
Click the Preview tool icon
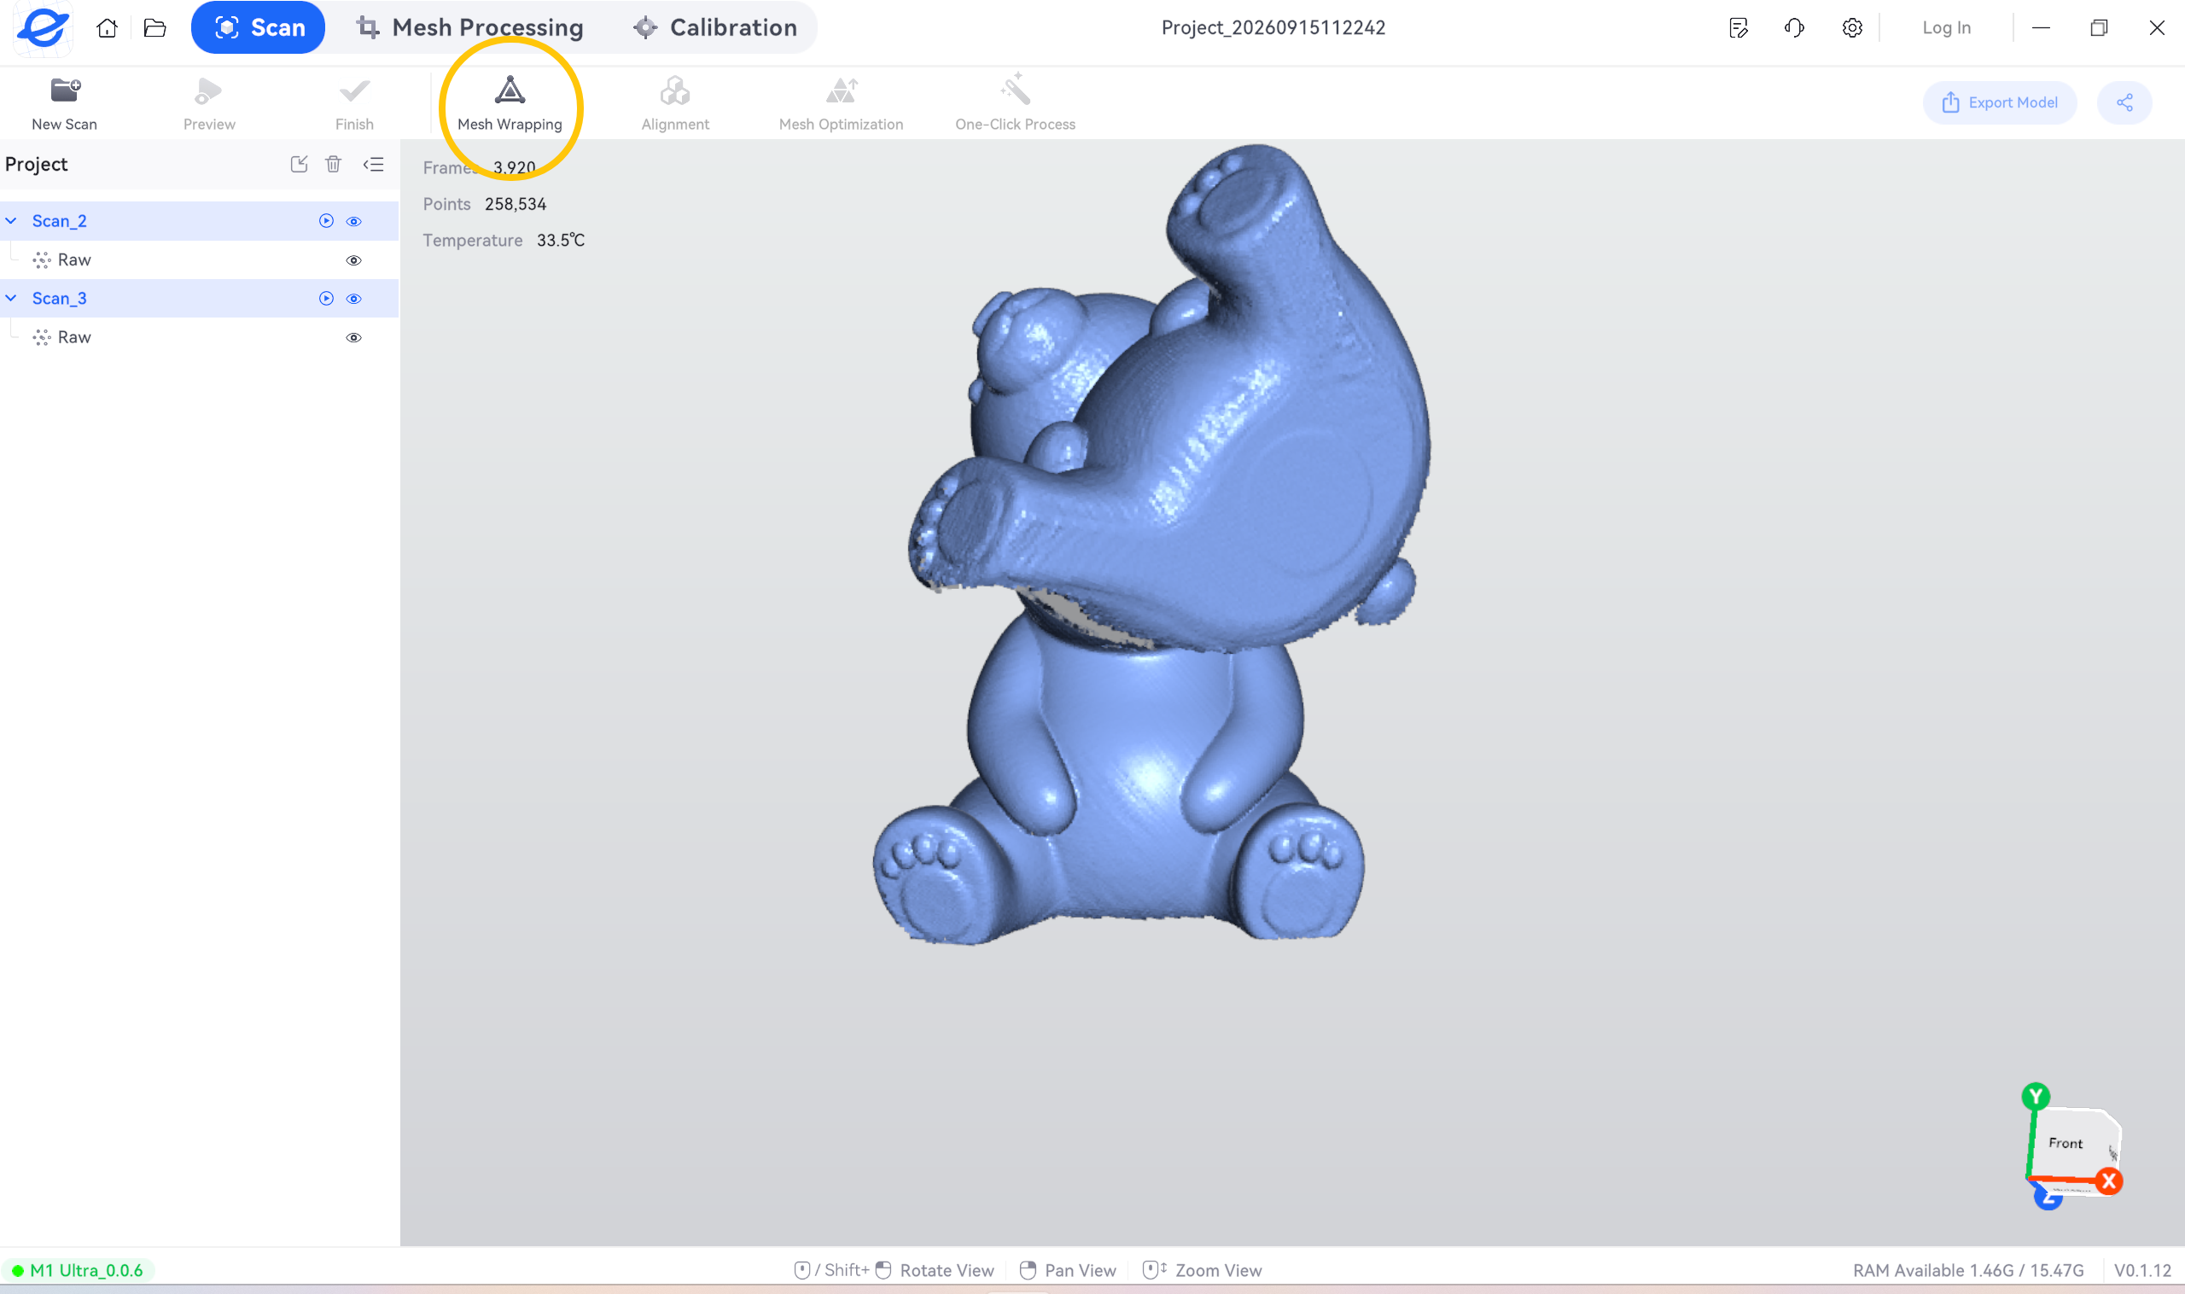pos(209,104)
